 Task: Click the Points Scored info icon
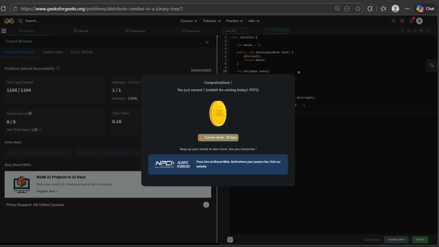pos(30,113)
